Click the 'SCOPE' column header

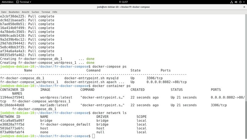(x=141, y=117)
